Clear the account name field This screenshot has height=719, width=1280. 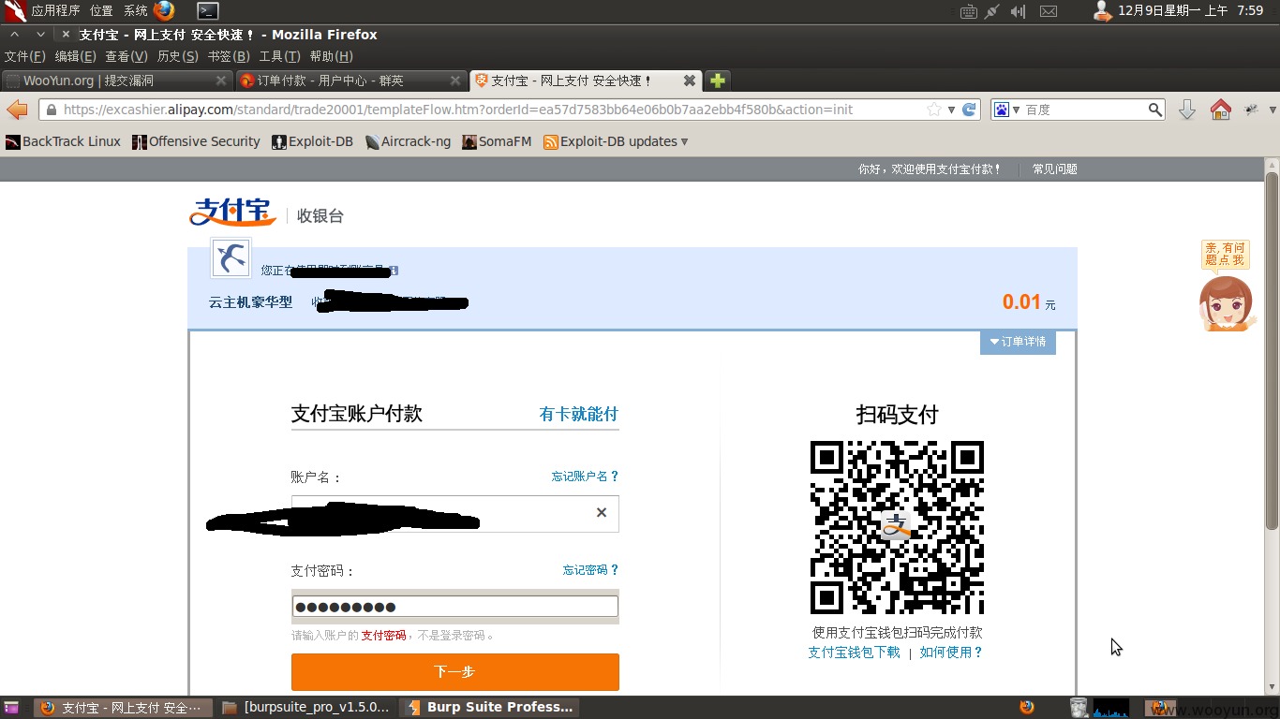[x=602, y=512]
